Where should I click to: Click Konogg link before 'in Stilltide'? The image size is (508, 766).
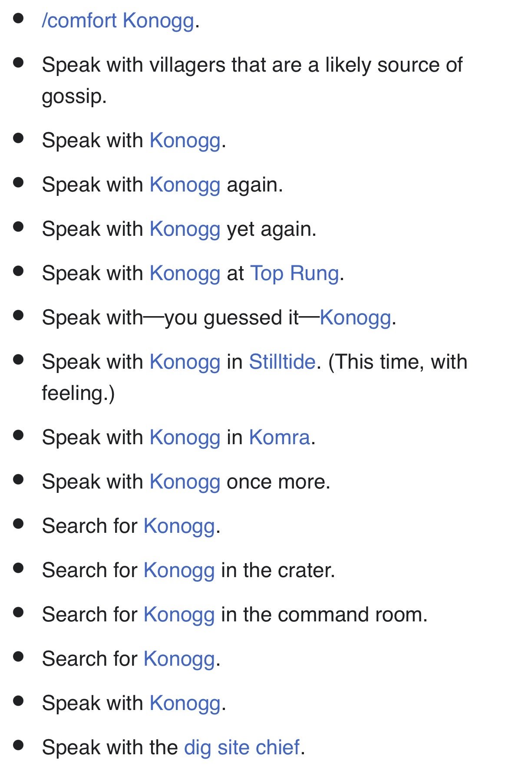click(x=185, y=362)
